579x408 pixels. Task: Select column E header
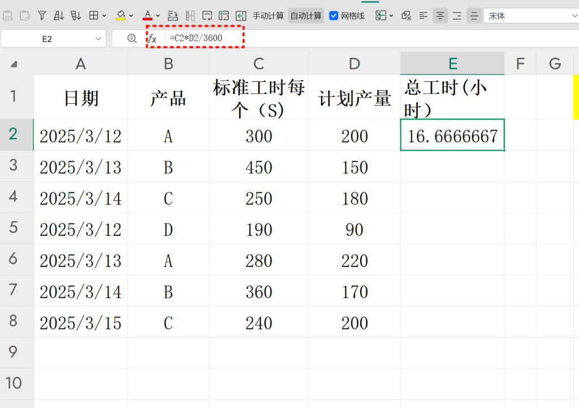453,64
